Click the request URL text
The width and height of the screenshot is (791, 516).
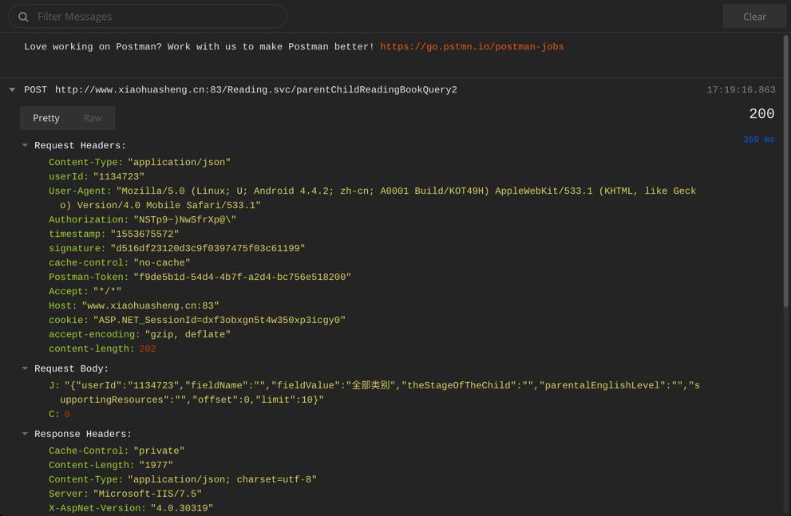(x=255, y=90)
